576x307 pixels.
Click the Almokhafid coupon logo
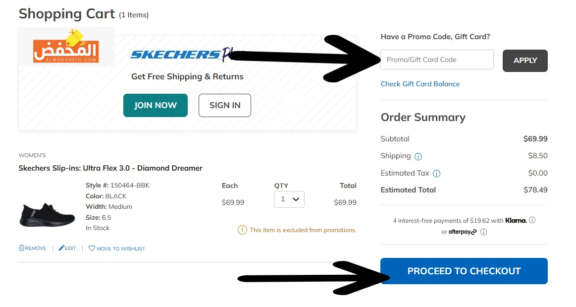pyautogui.click(x=66, y=47)
